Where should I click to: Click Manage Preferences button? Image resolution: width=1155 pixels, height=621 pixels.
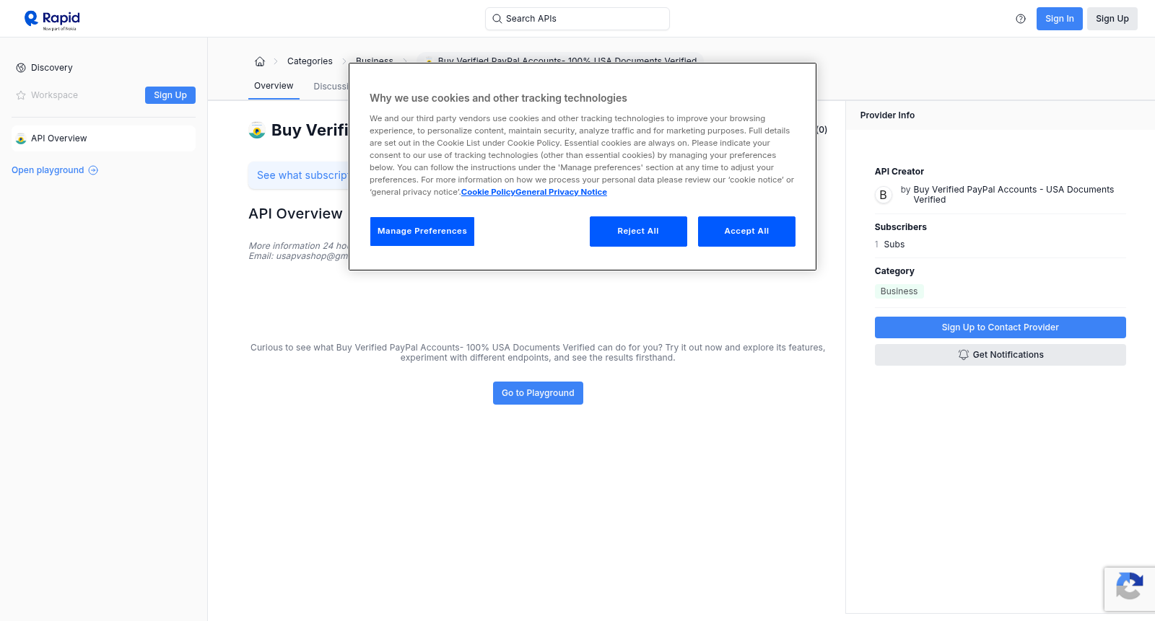(422, 232)
